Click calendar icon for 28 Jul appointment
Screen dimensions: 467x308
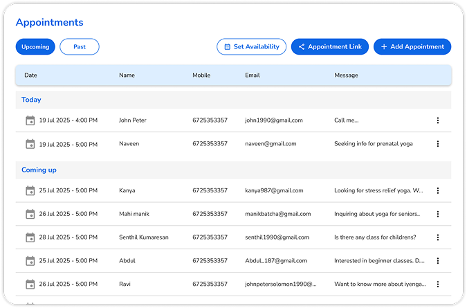[30, 237]
